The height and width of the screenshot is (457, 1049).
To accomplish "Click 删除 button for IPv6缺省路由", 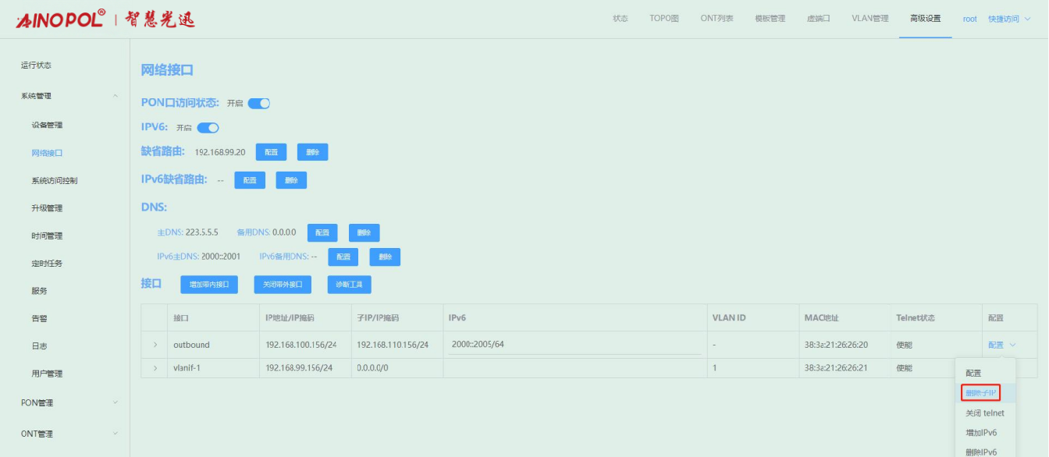I will [x=291, y=180].
